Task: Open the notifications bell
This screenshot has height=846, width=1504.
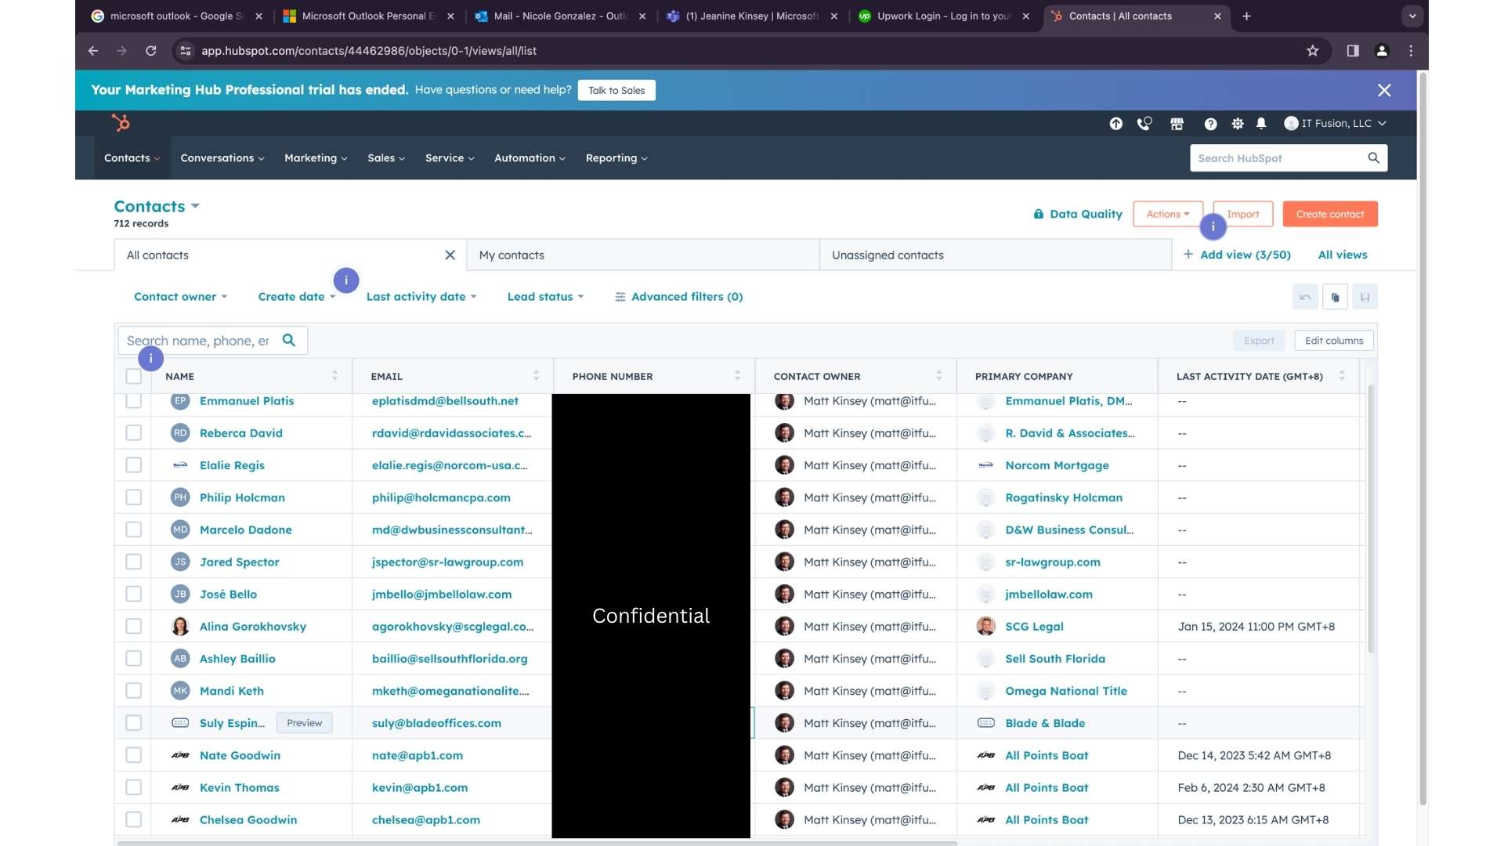Action: (1261, 124)
